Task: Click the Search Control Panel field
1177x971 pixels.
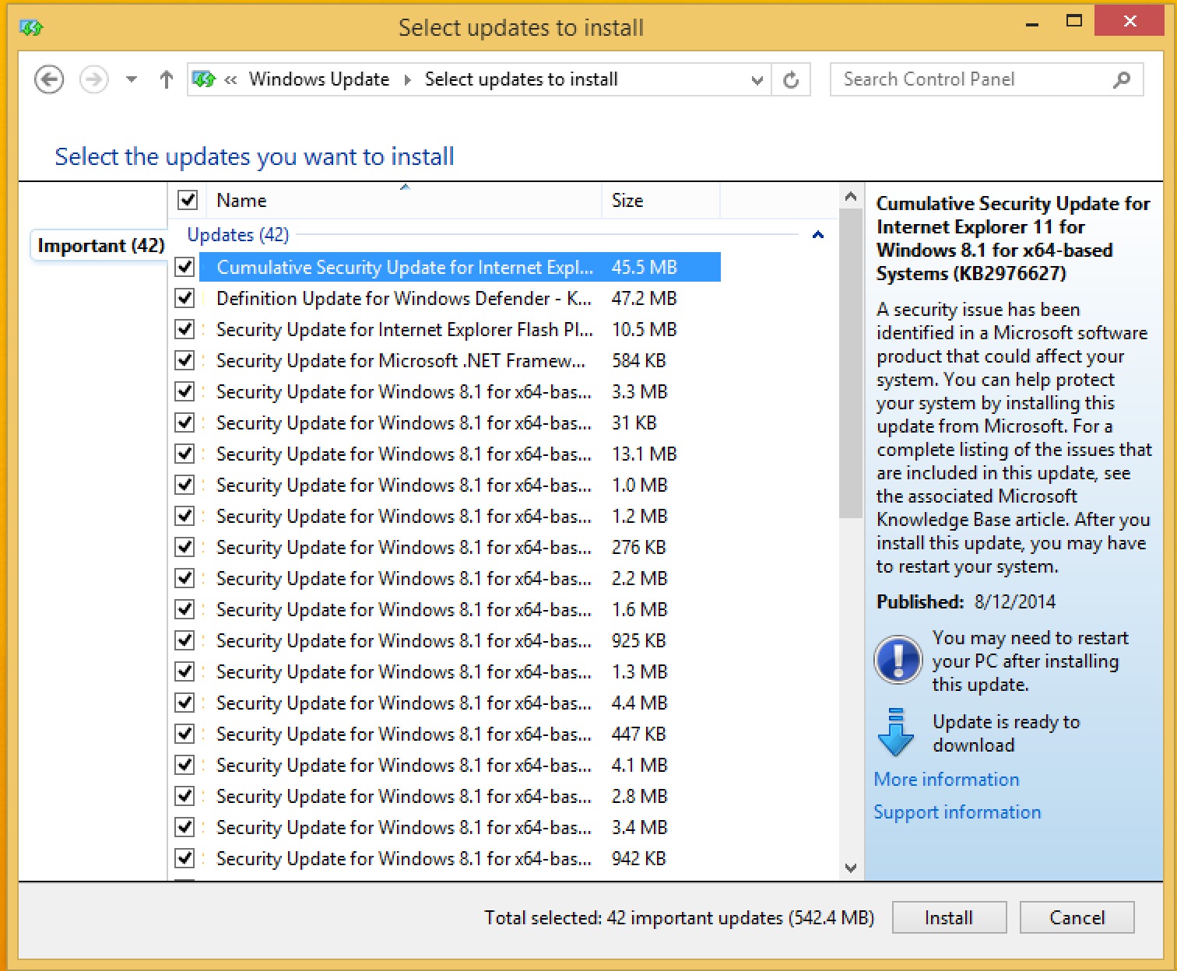Action: [973, 79]
